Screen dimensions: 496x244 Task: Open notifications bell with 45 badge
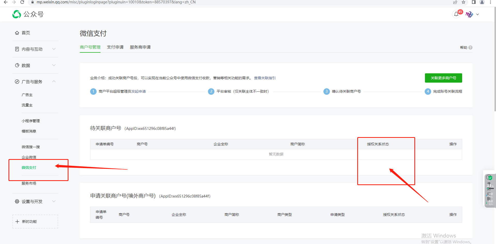pos(456,14)
